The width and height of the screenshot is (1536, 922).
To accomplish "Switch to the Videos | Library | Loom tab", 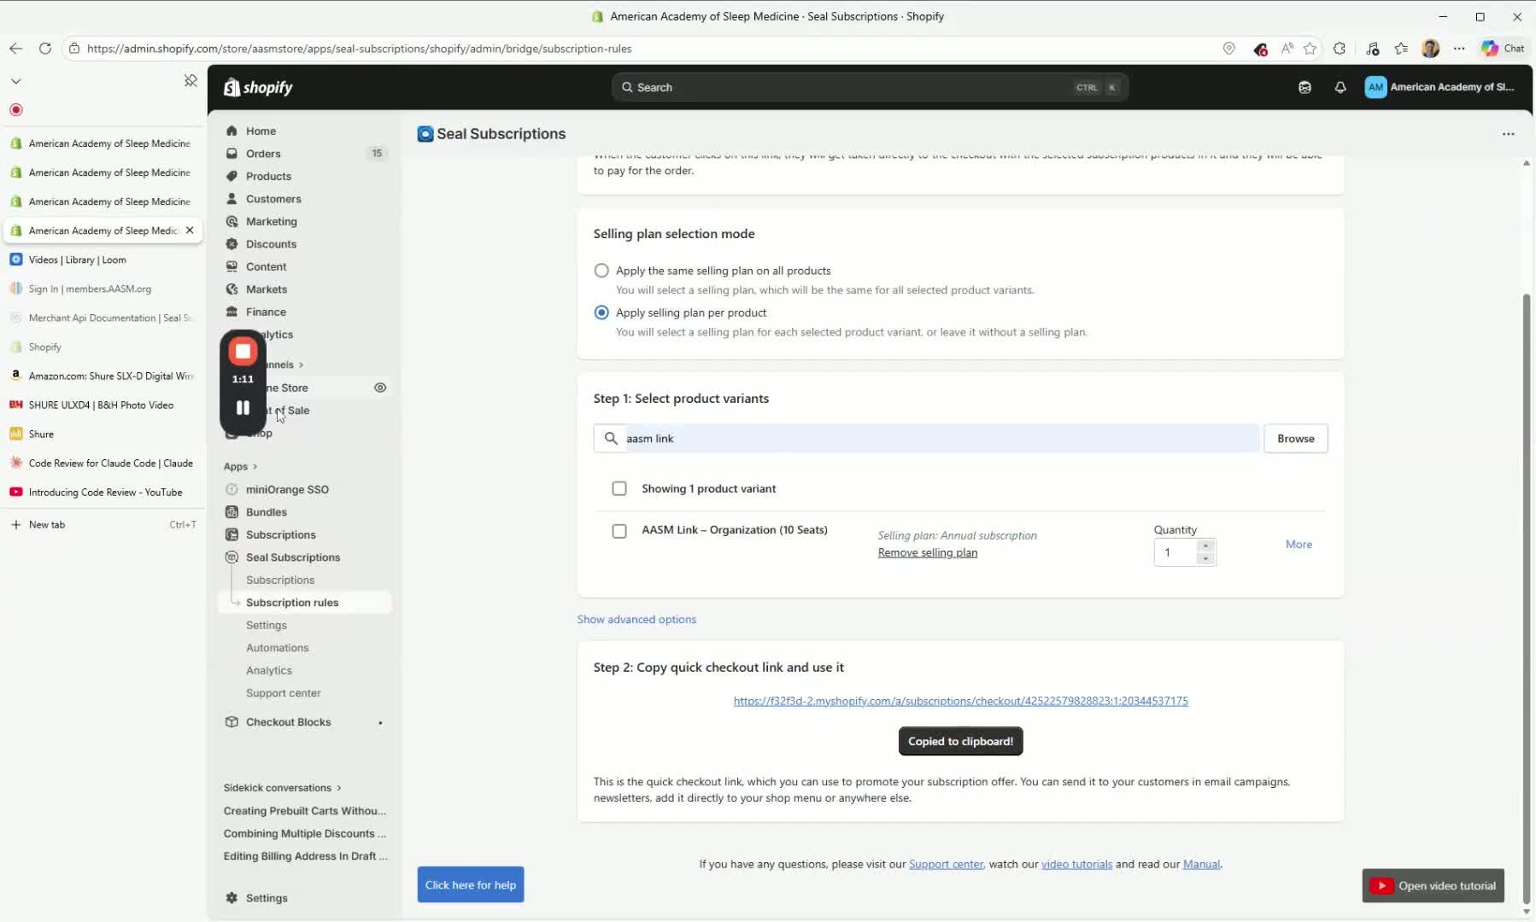I will 103,260.
